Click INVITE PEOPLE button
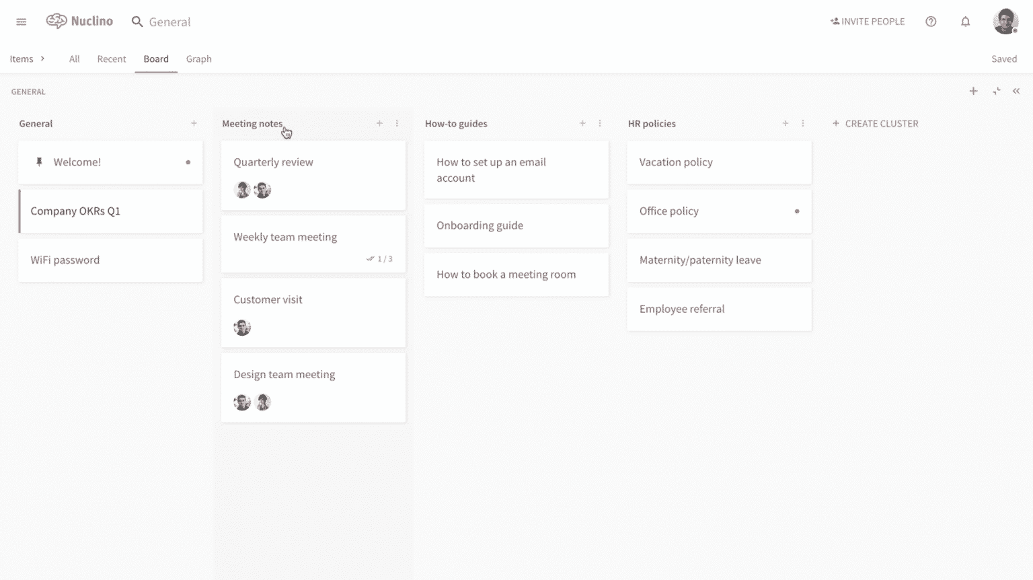The width and height of the screenshot is (1033, 580). [868, 22]
